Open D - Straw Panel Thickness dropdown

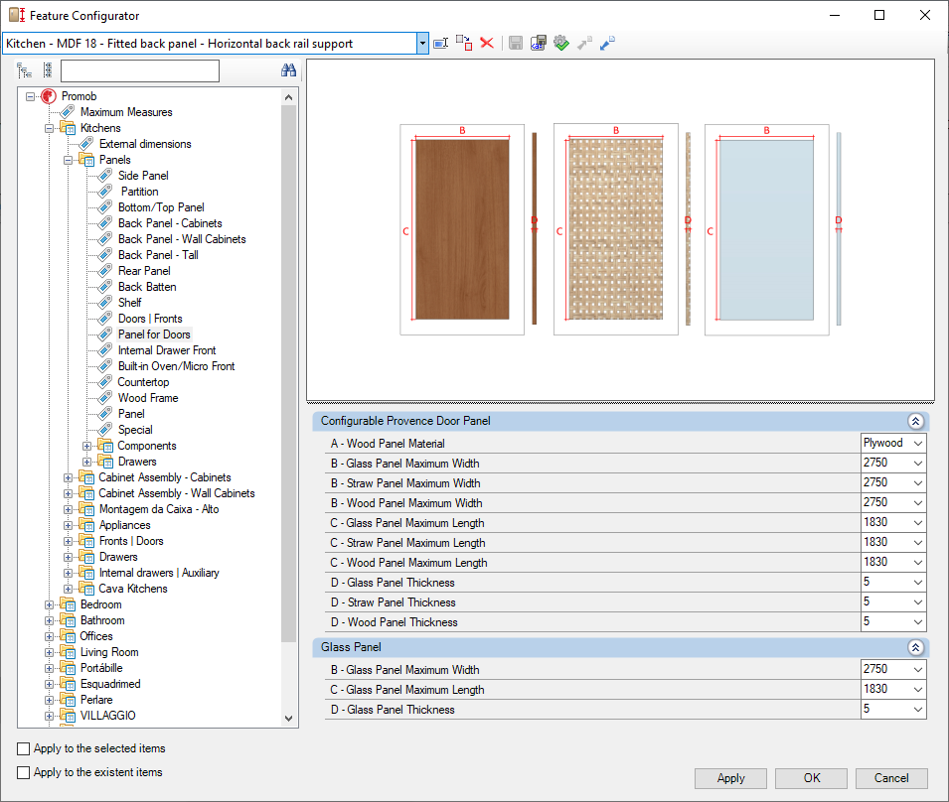pyautogui.click(x=918, y=602)
